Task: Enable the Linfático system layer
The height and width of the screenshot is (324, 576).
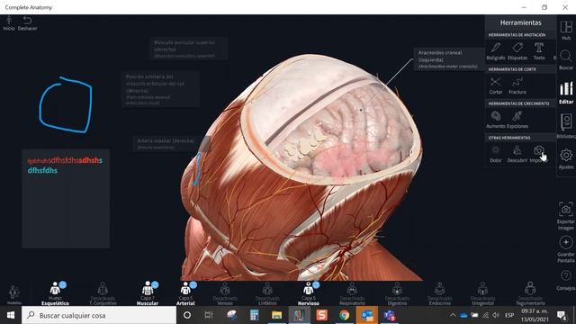Action: [267, 292]
